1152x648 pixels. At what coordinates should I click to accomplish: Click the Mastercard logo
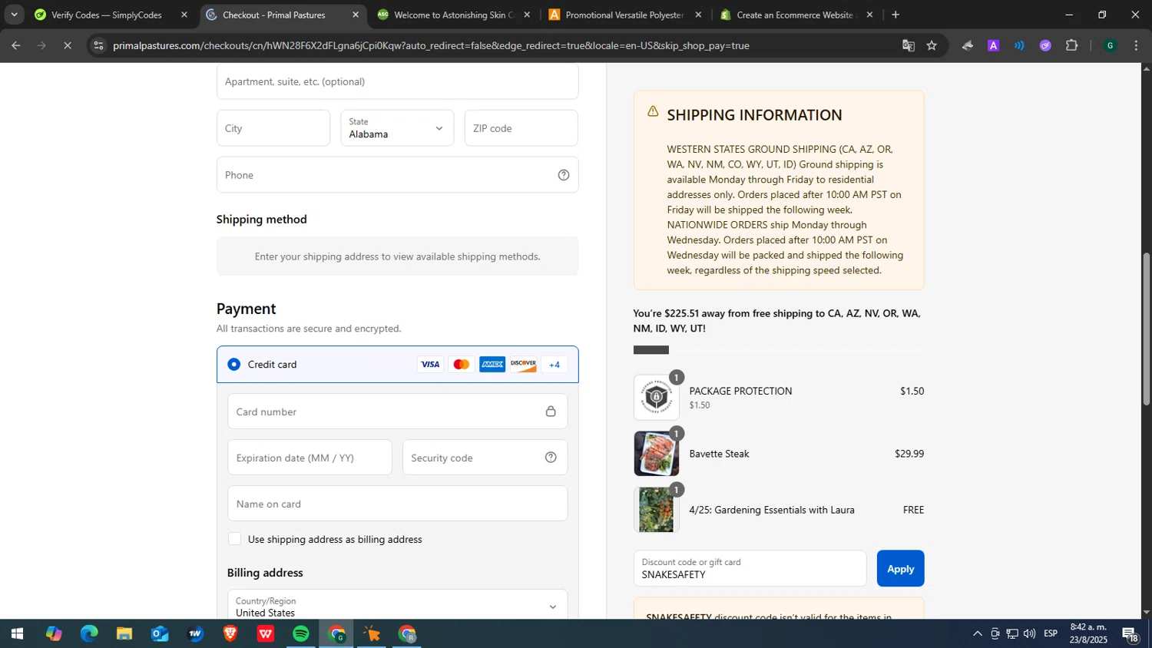point(461,365)
